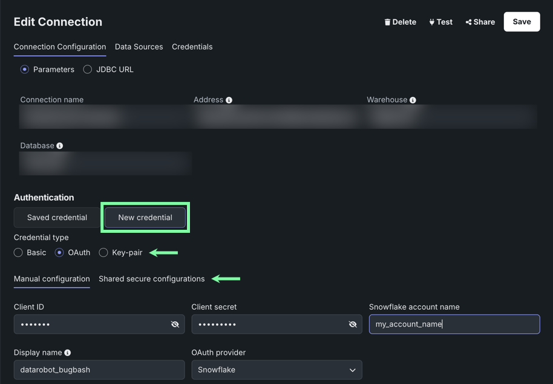Share the connection
The height and width of the screenshot is (384, 553).
pyautogui.click(x=480, y=22)
